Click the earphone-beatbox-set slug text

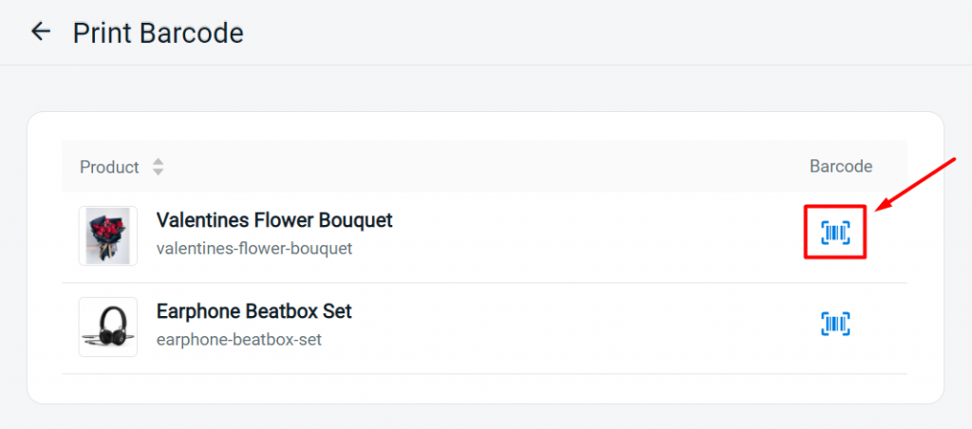[x=238, y=340]
